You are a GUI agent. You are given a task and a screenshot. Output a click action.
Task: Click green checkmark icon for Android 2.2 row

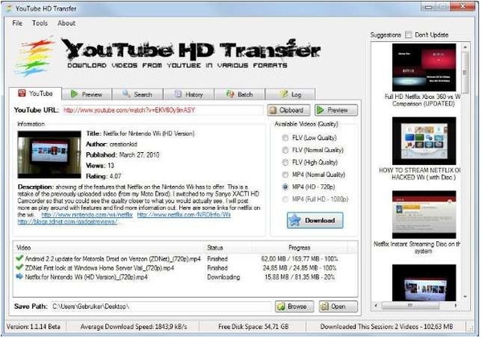click(x=19, y=258)
